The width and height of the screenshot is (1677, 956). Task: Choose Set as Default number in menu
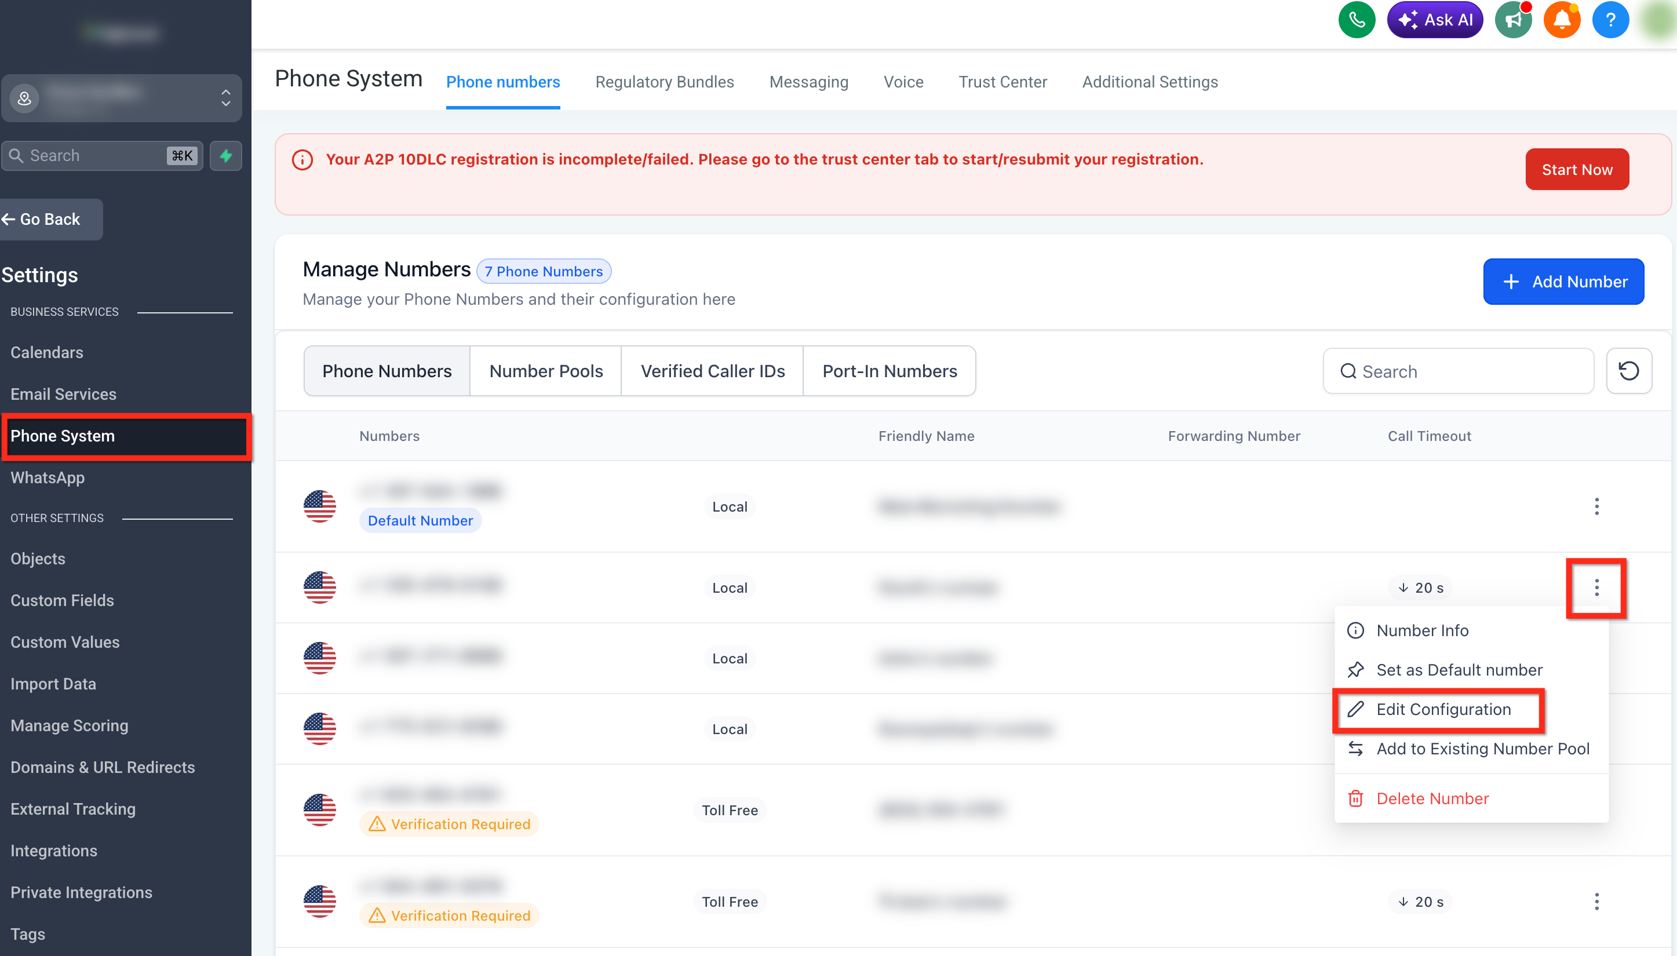(x=1471, y=670)
